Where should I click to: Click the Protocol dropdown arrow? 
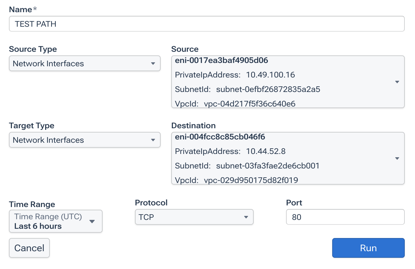[x=246, y=217]
